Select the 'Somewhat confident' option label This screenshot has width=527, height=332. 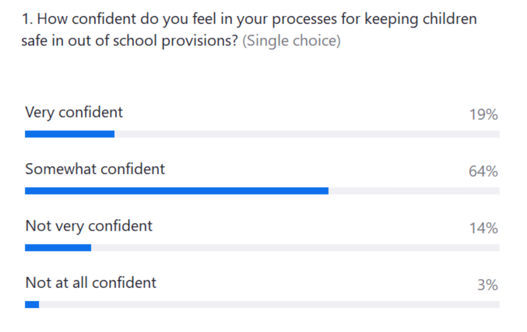[95, 169]
